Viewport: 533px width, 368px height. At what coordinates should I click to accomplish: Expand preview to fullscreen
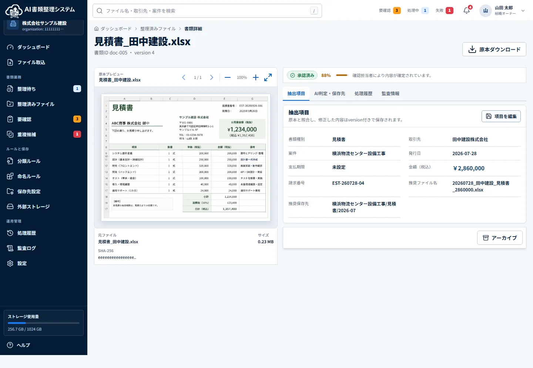(x=268, y=77)
